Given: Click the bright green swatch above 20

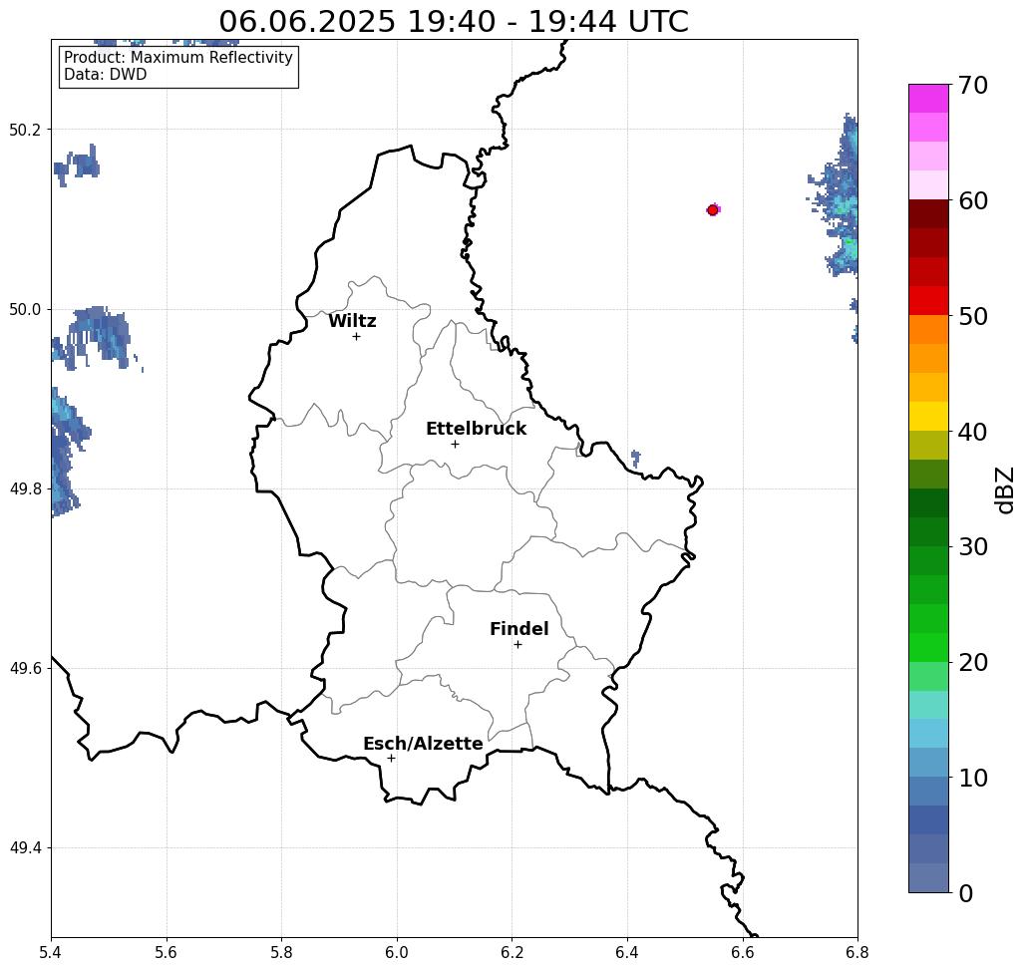Looking at the screenshot, I should [x=928, y=647].
